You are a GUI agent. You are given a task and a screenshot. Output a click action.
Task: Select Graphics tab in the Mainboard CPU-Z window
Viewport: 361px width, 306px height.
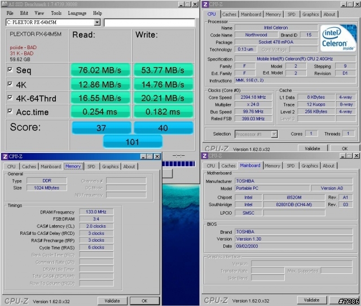click(x=310, y=165)
